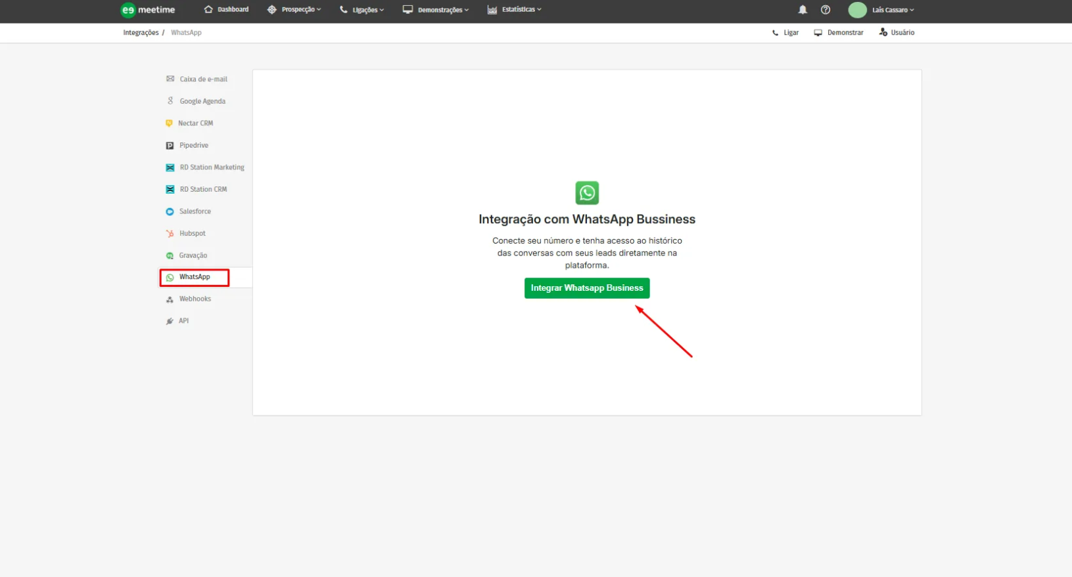
Task: Open Hubspot integration
Action: point(193,233)
